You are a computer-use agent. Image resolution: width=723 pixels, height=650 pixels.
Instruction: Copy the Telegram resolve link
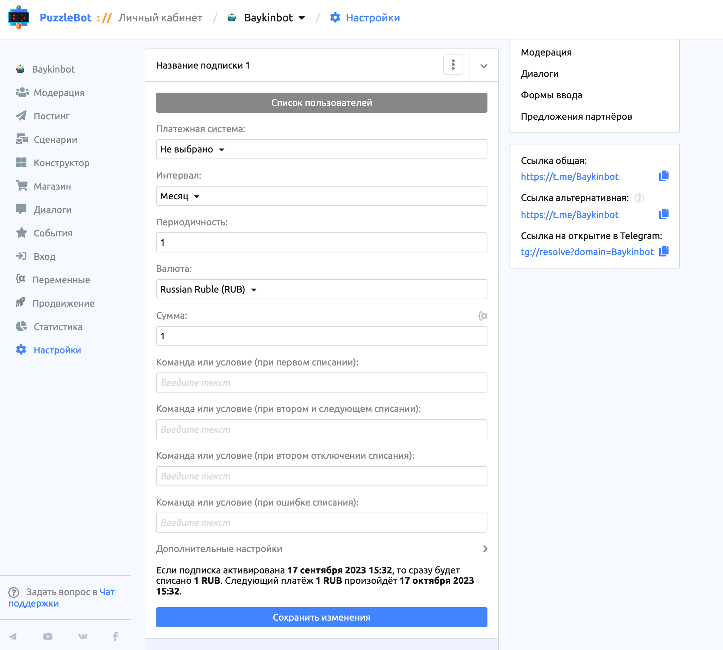664,251
